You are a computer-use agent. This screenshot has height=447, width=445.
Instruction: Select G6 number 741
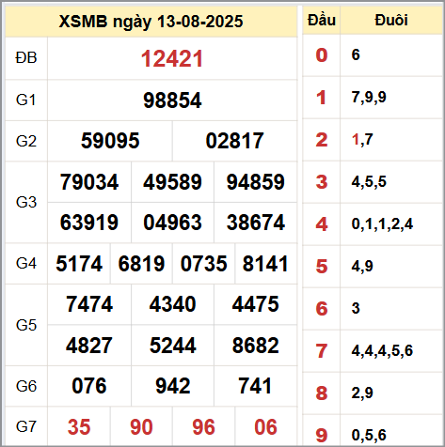(x=255, y=386)
